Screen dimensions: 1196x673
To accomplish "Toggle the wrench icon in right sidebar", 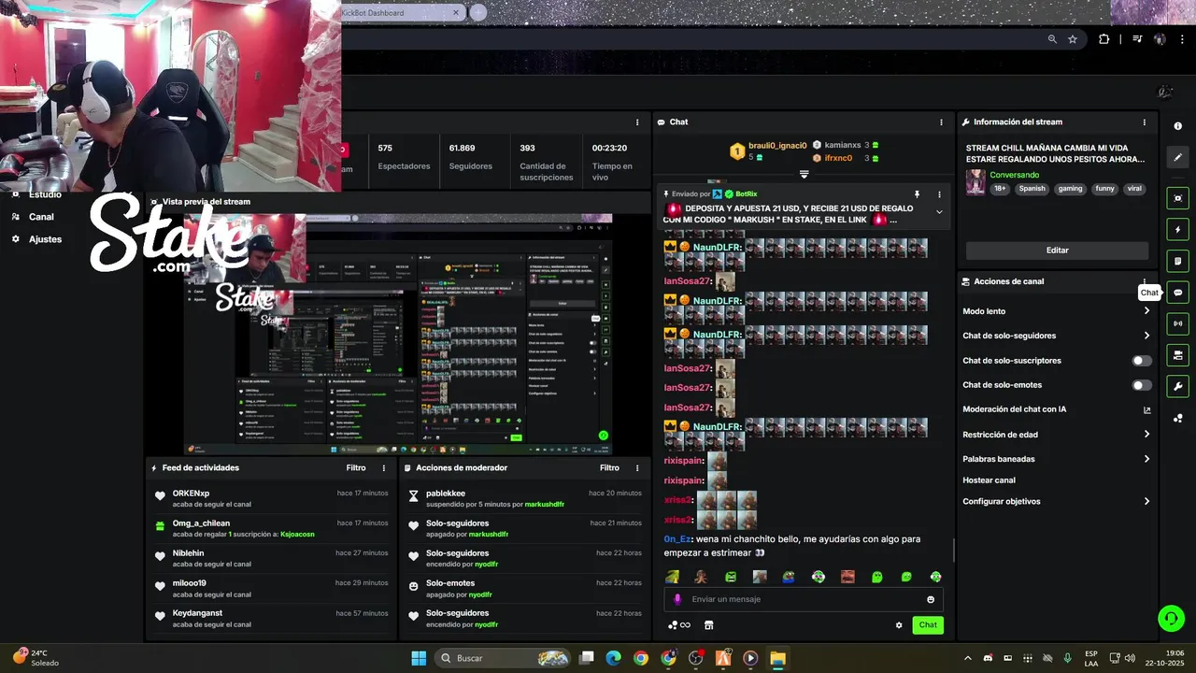I will (1178, 386).
